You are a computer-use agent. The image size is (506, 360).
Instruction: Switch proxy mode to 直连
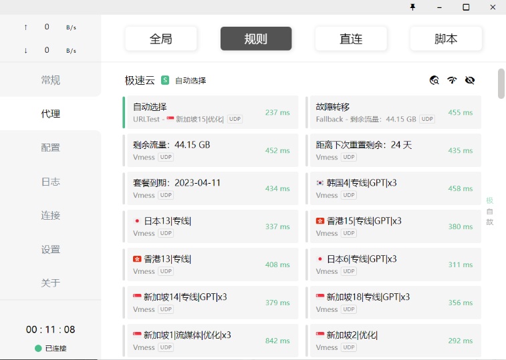[x=351, y=39]
